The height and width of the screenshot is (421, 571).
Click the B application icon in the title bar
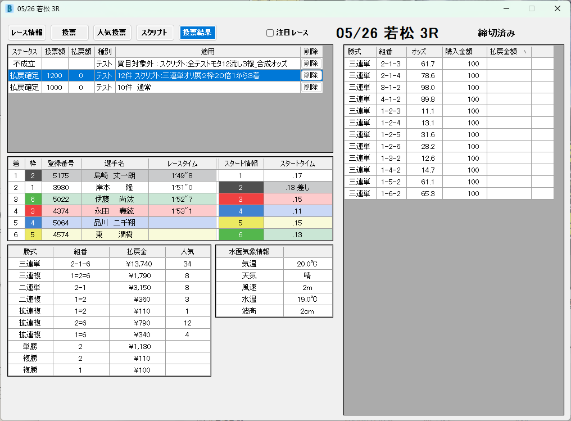coord(8,8)
